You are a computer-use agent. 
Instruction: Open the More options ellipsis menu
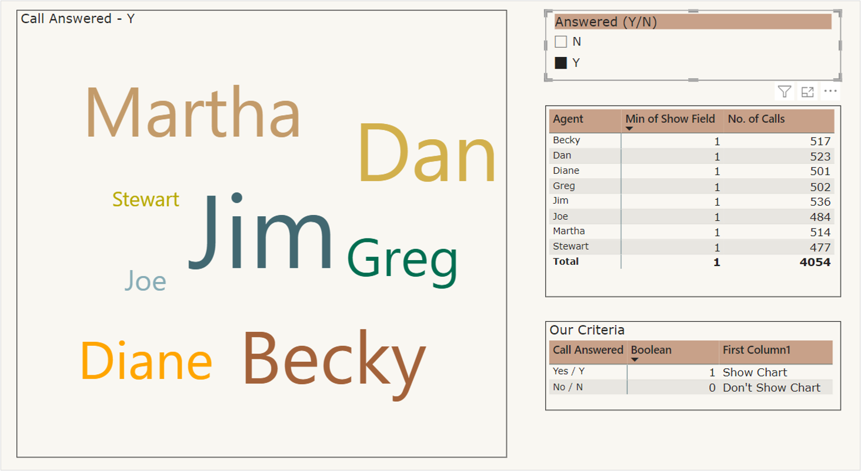click(x=830, y=92)
